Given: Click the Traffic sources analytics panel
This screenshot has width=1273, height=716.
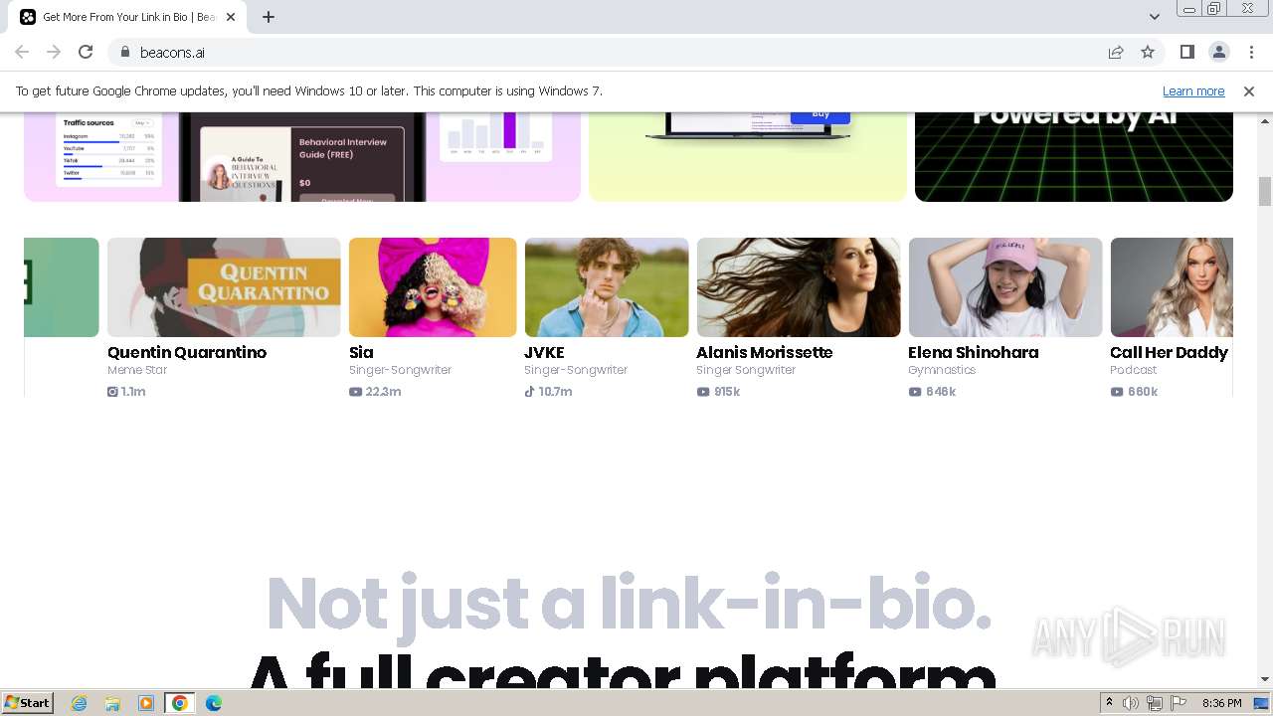Looking at the screenshot, I should click(108, 150).
